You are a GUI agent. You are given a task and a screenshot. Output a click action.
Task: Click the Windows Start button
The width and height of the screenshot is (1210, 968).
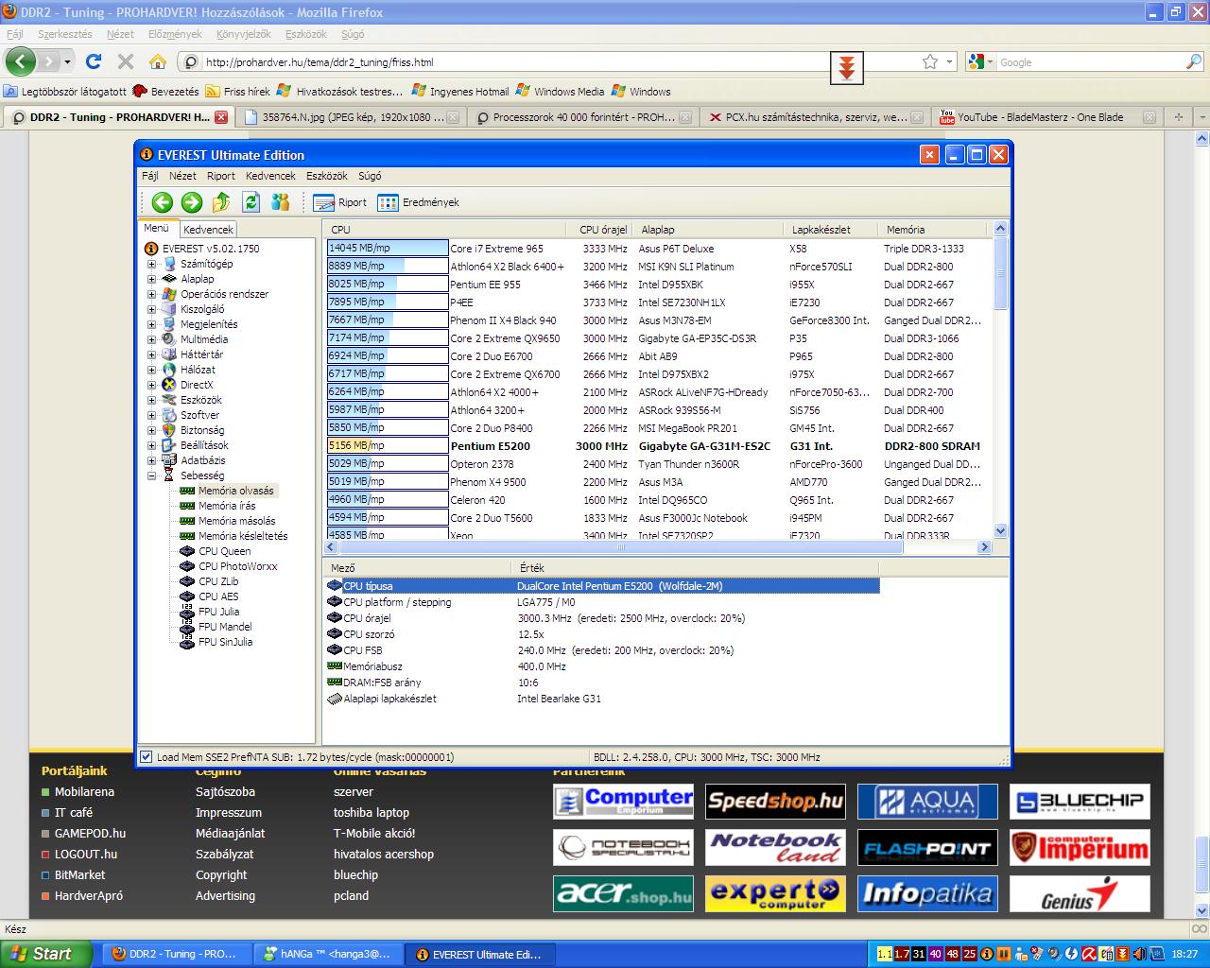[x=45, y=954]
